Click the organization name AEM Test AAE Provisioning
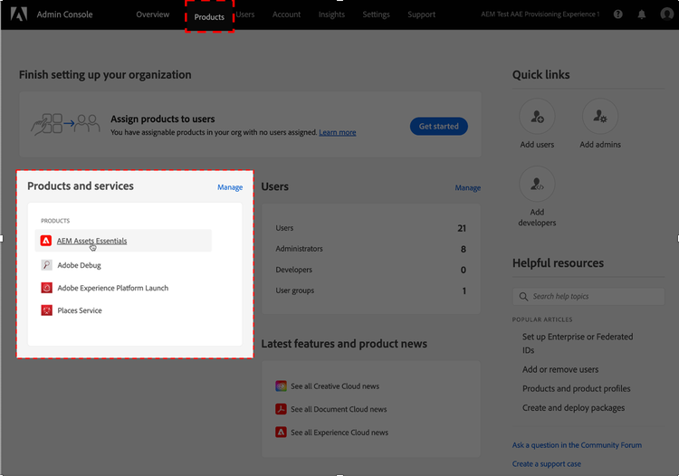This screenshot has height=476, width=679. [540, 14]
